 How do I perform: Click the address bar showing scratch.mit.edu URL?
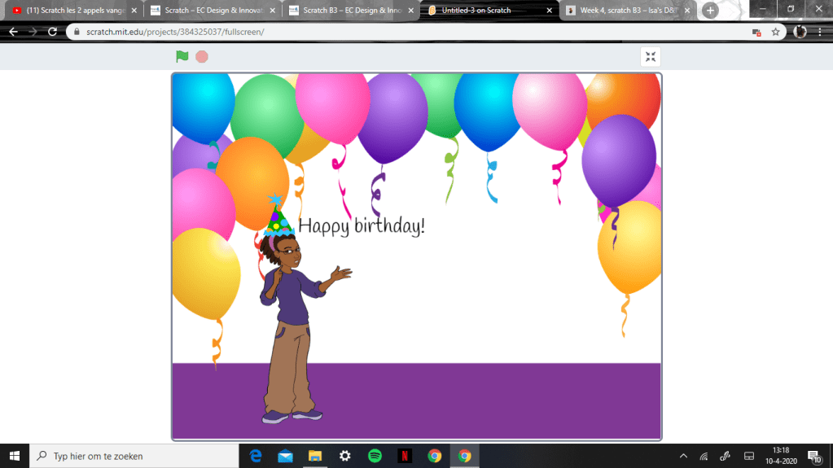pyautogui.click(x=407, y=32)
